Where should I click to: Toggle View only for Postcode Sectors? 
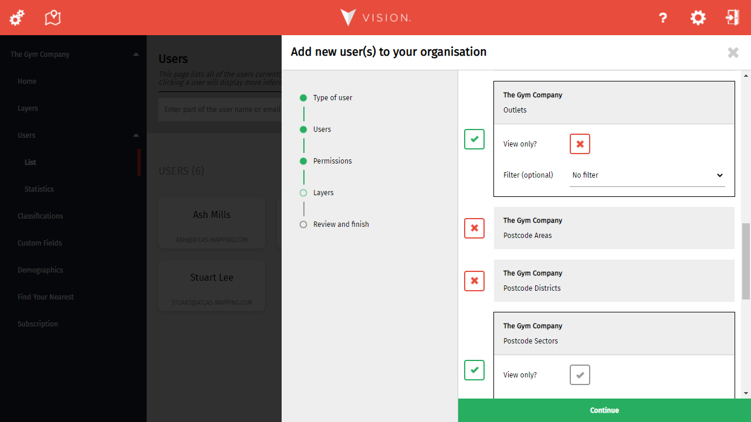(x=580, y=375)
